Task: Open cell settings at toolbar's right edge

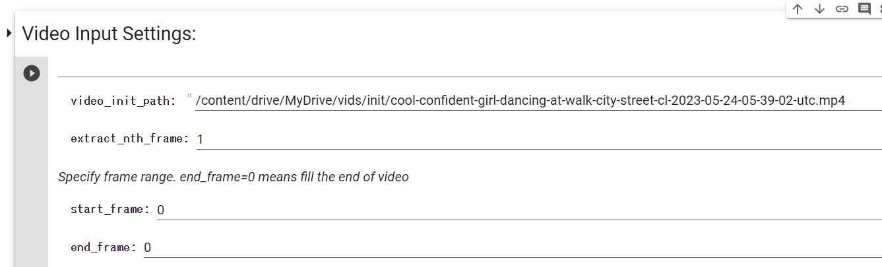Action: click(879, 9)
